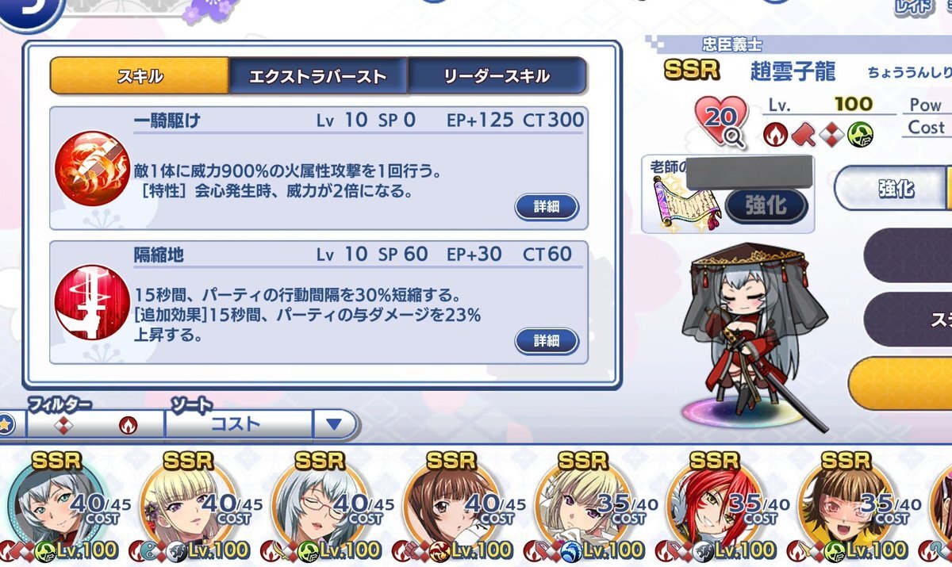
Task: Open the コスト sort dropdown
Action: pos(236,424)
